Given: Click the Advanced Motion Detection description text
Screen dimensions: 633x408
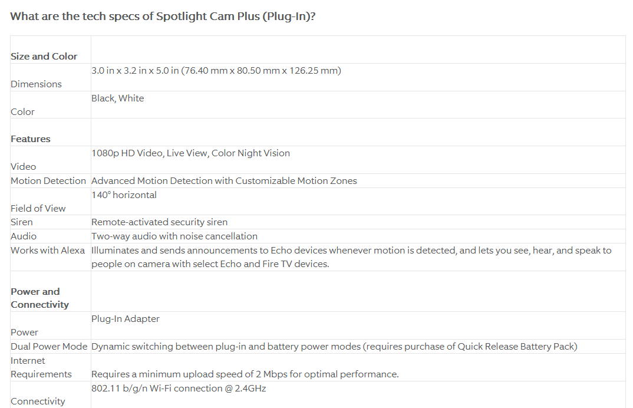Looking at the screenshot, I should pos(224,181).
